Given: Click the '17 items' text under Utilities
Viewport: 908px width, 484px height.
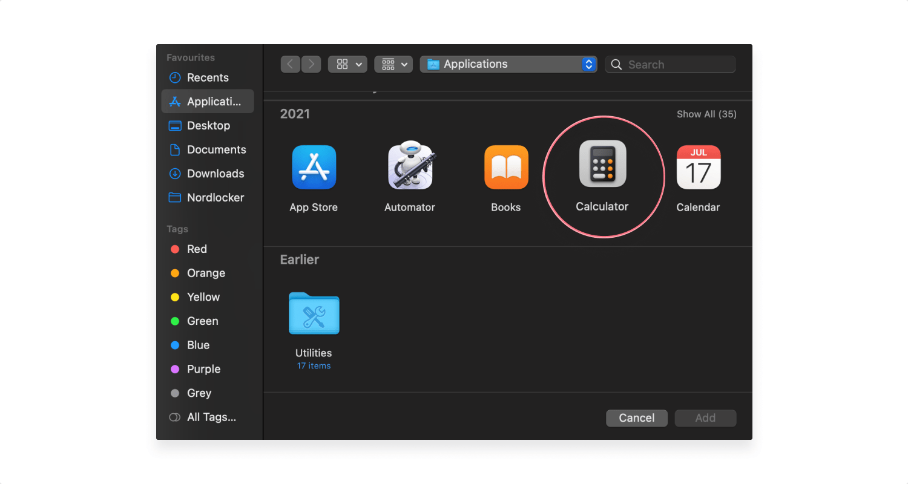Looking at the screenshot, I should click(314, 366).
